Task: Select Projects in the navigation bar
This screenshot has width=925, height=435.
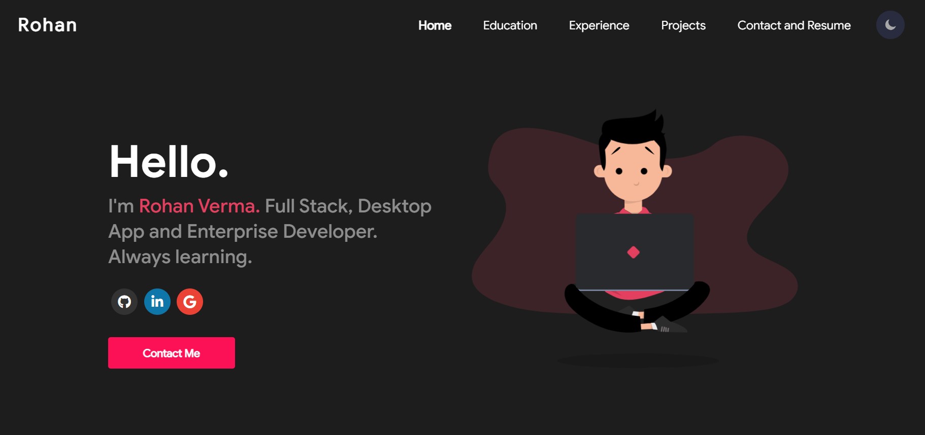Action: tap(683, 25)
